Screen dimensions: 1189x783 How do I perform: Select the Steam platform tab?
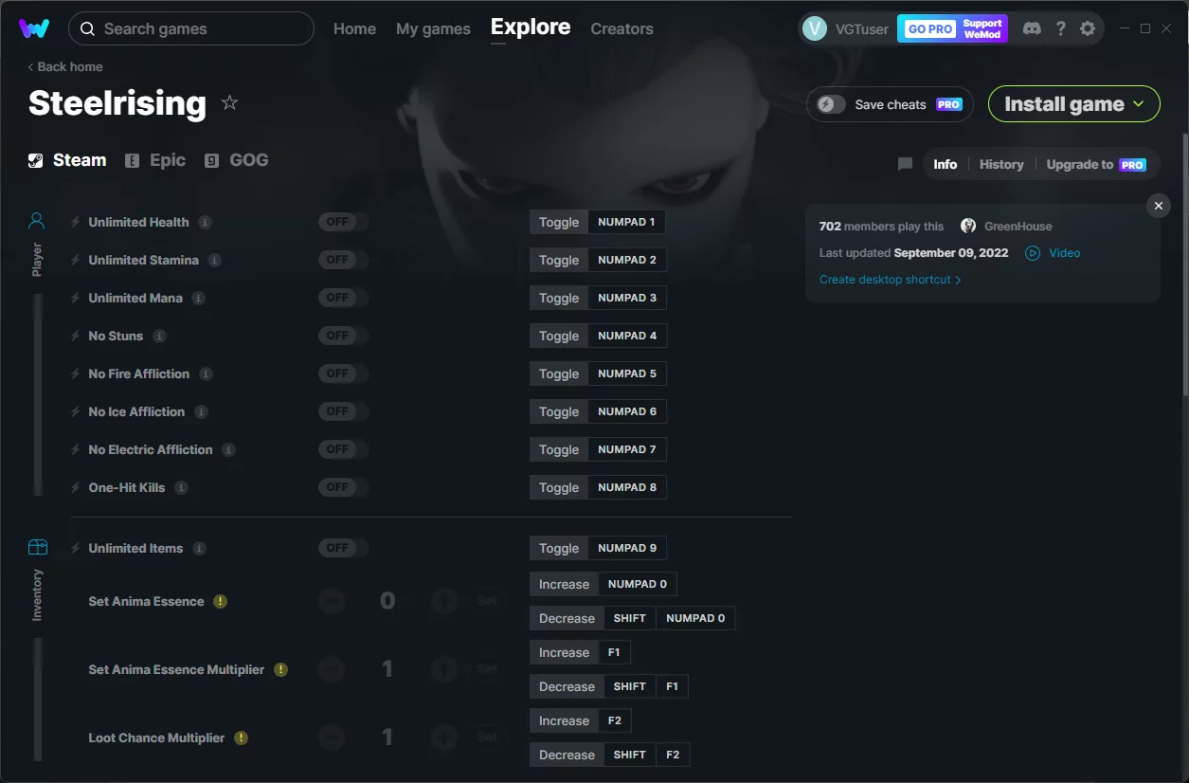click(x=67, y=160)
